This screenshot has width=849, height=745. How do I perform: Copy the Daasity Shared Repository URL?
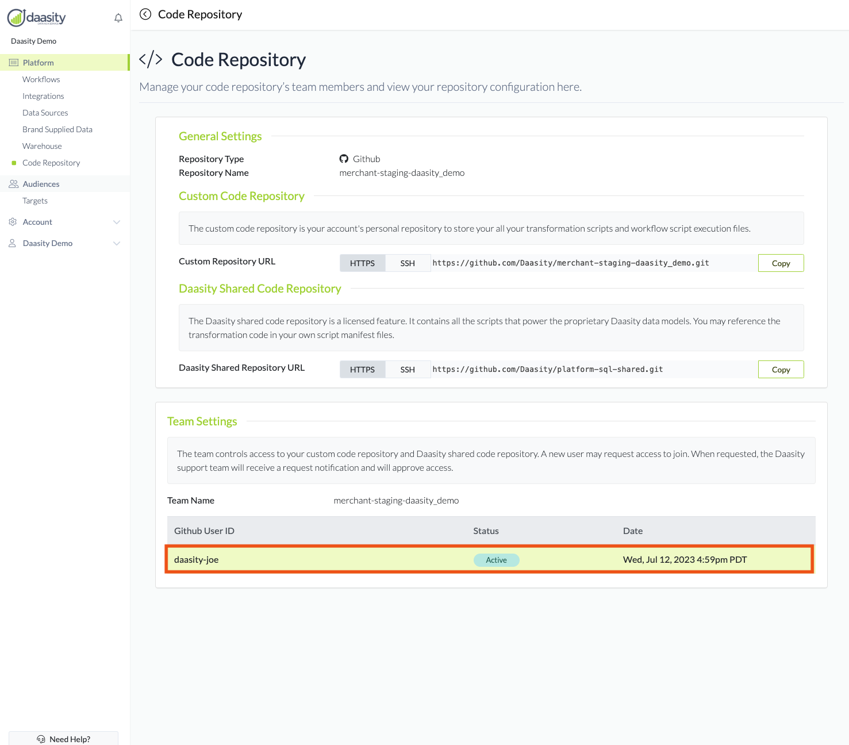tap(781, 370)
